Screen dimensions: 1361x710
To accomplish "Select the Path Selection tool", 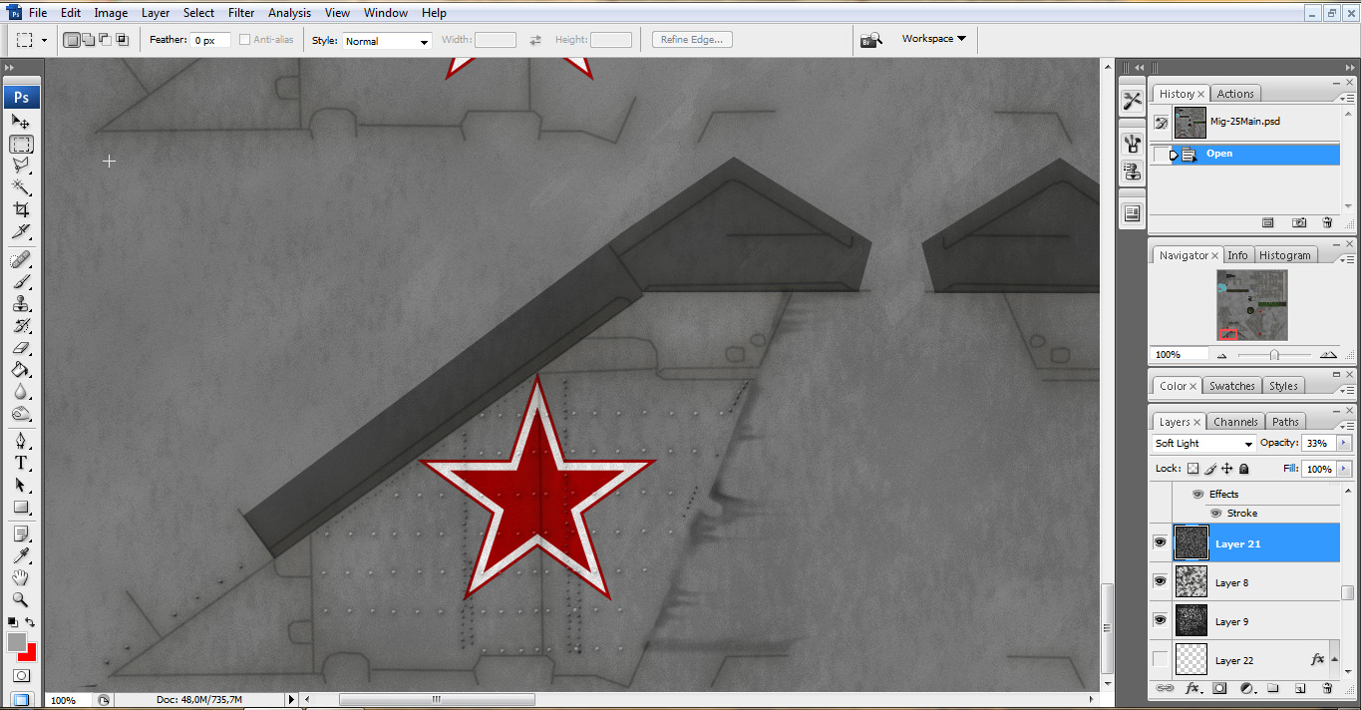I will click(x=21, y=485).
